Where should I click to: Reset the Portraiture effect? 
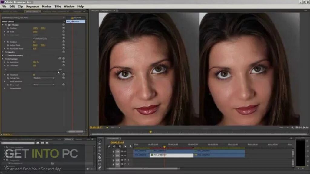click(64, 58)
